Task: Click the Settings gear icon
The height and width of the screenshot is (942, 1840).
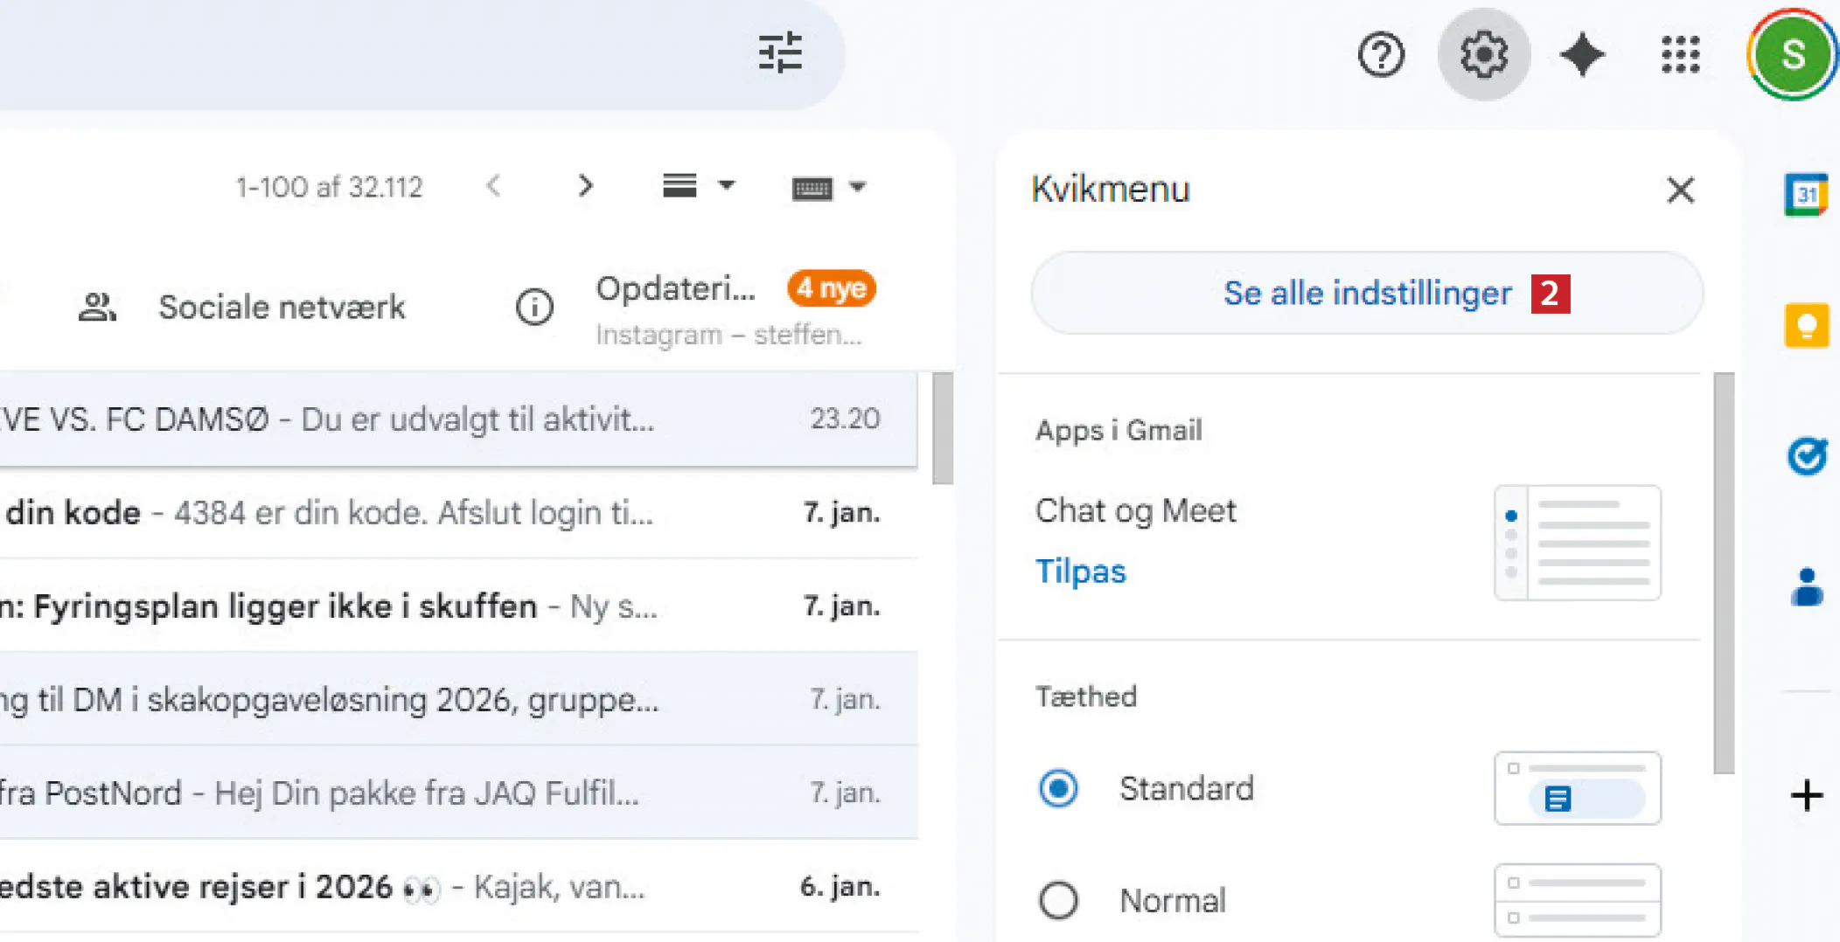Action: 1483,55
